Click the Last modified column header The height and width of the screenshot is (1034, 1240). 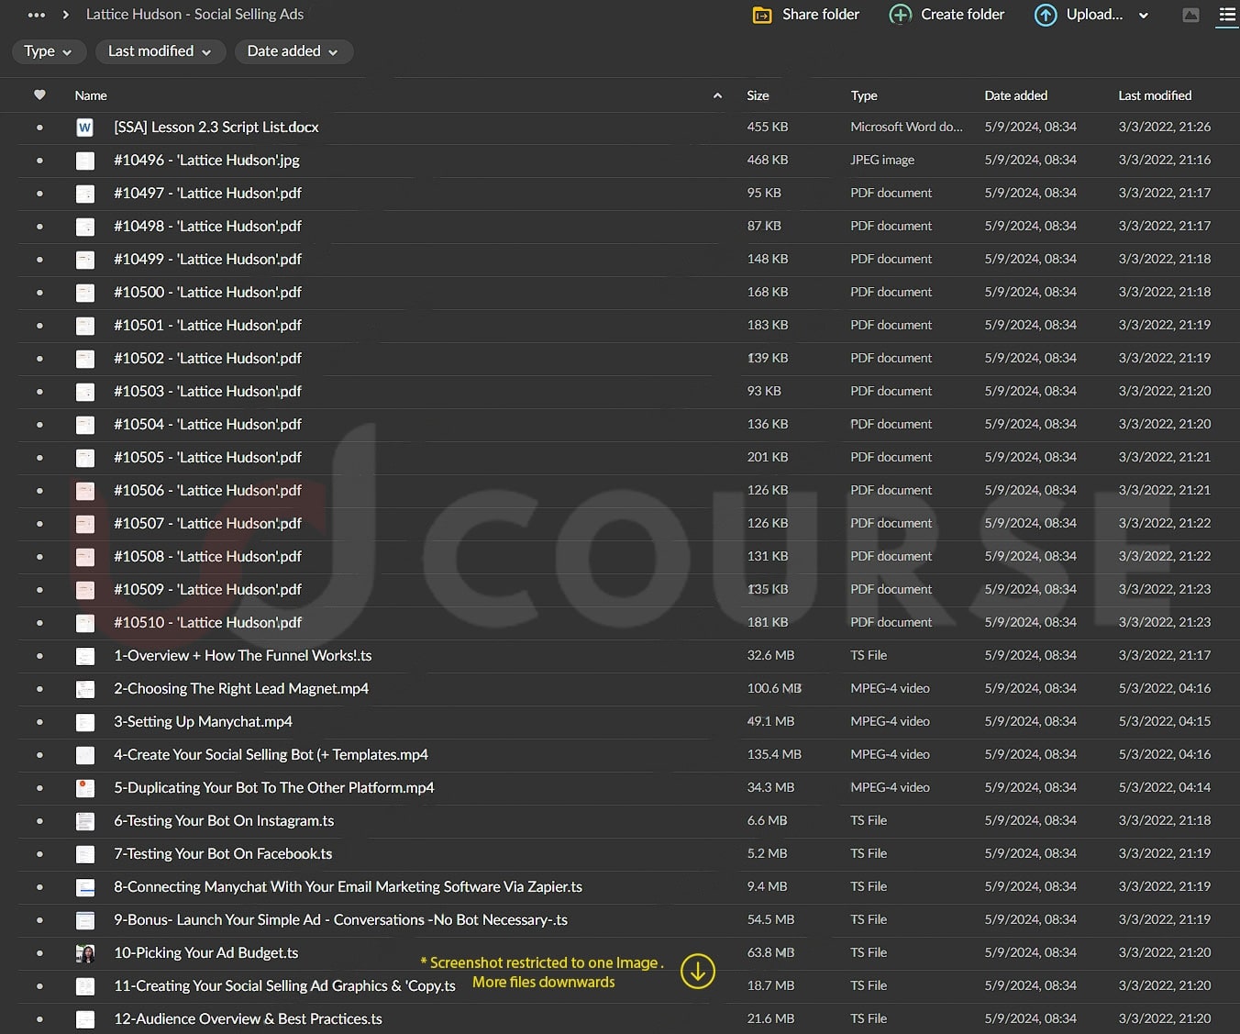pyautogui.click(x=1154, y=95)
